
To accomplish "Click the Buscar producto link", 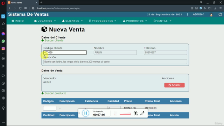I will coord(54,93).
